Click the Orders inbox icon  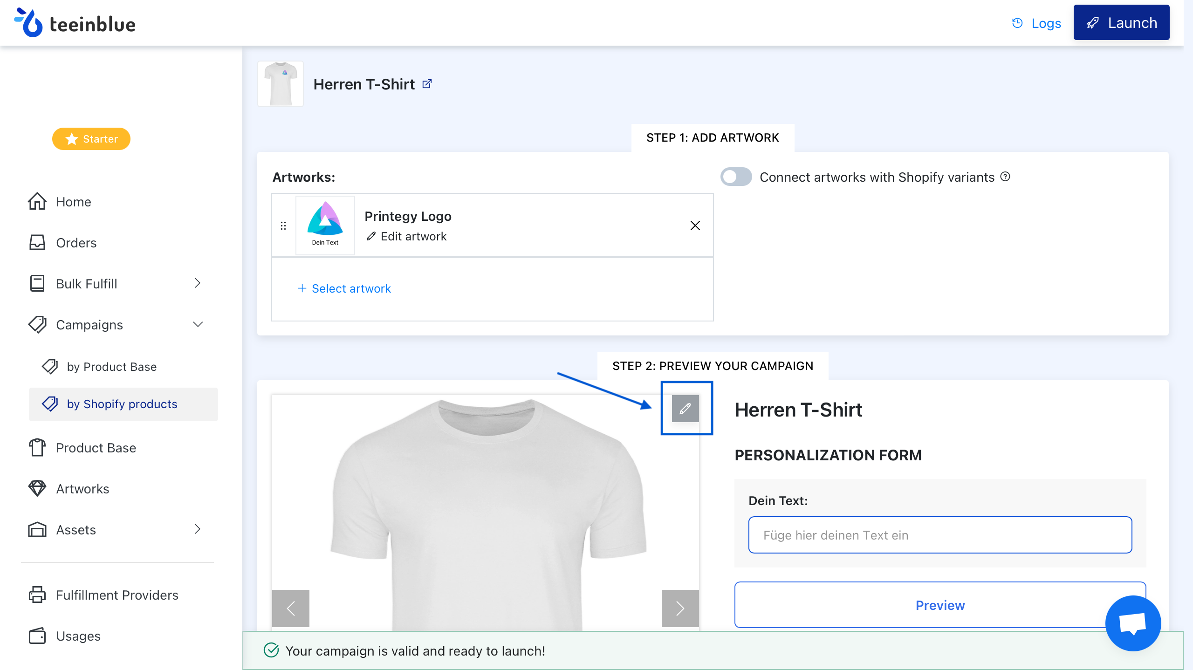pos(37,242)
